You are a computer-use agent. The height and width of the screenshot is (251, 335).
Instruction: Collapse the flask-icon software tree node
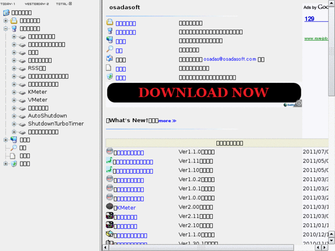[x=6, y=29]
